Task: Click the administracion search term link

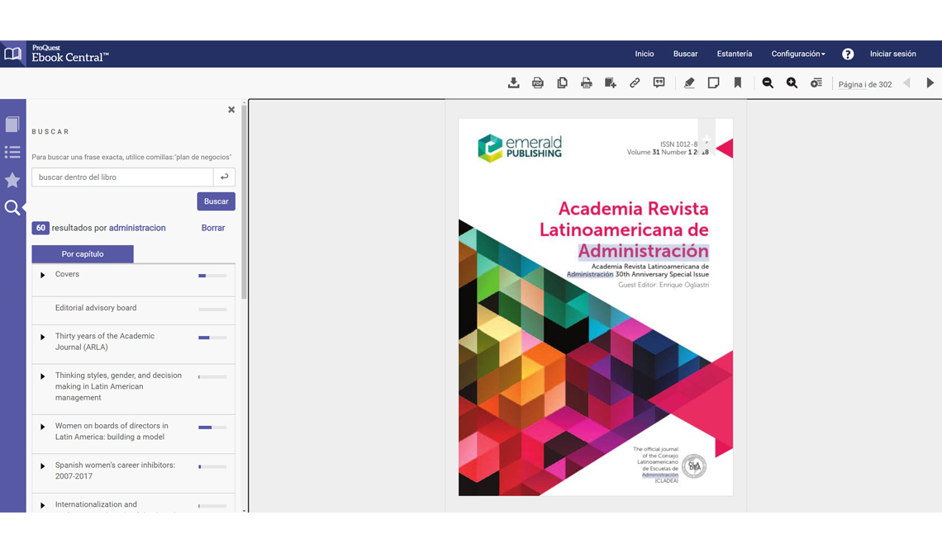Action: point(137,228)
